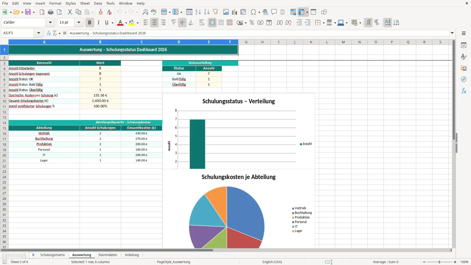Open the Undo history dropdown
The width and height of the screenshot is (471, 265).
(125, 12)
